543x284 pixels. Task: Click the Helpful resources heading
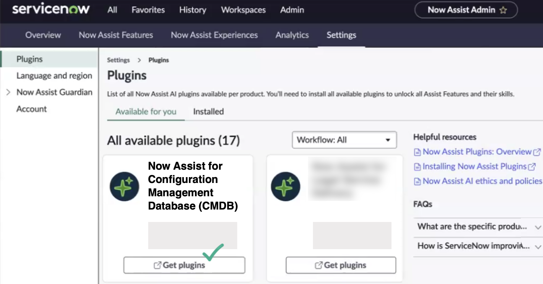pos(445,137)
